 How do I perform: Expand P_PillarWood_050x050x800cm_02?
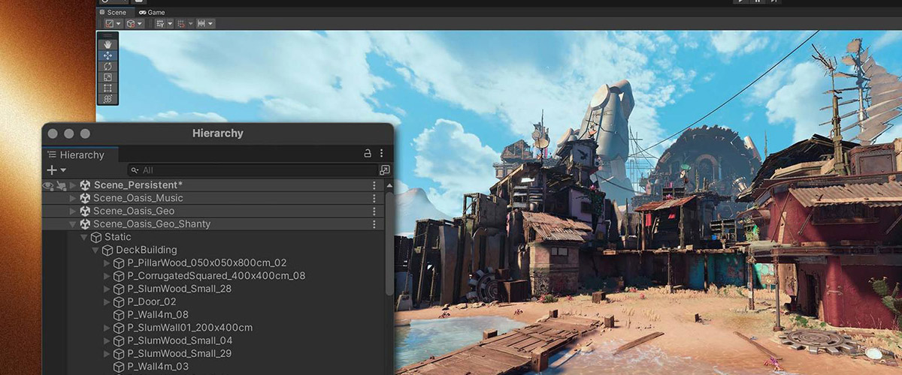point(107,263)
